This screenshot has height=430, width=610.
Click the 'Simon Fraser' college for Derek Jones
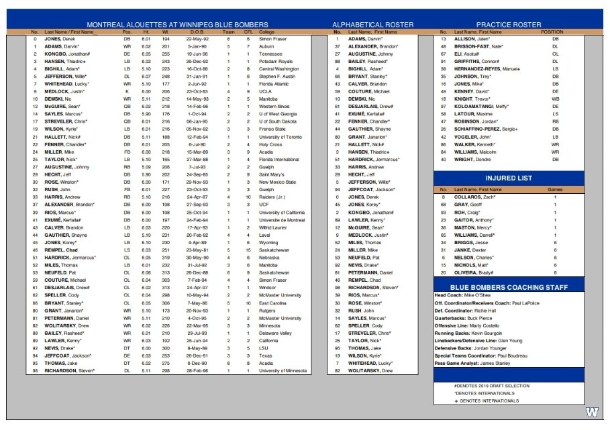(x=272, y=39)
